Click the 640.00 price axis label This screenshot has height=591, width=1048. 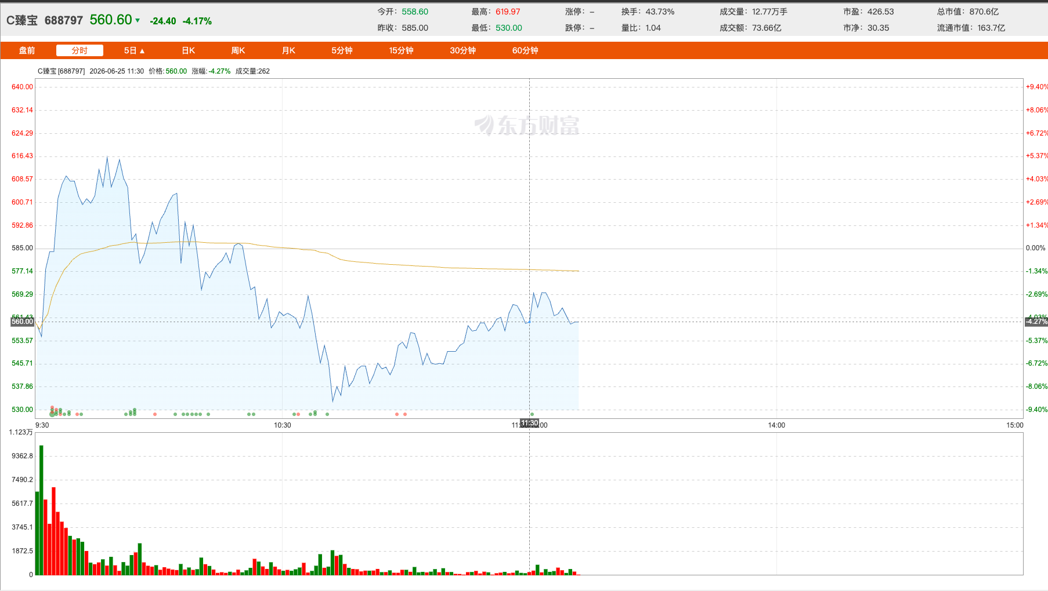22,87
